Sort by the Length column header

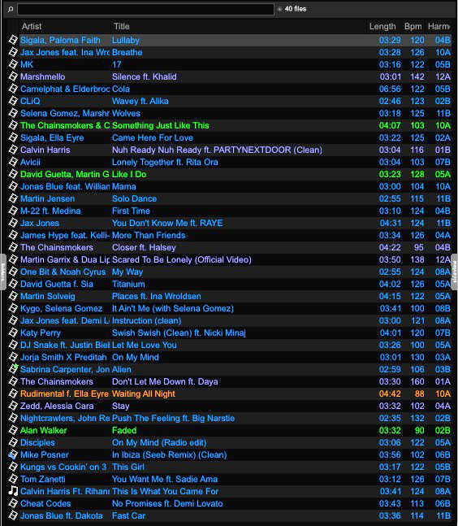tap(382, 26)
